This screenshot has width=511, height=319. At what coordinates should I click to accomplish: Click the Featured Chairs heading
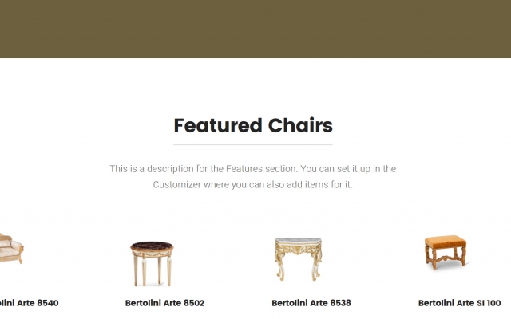(253, 125)
